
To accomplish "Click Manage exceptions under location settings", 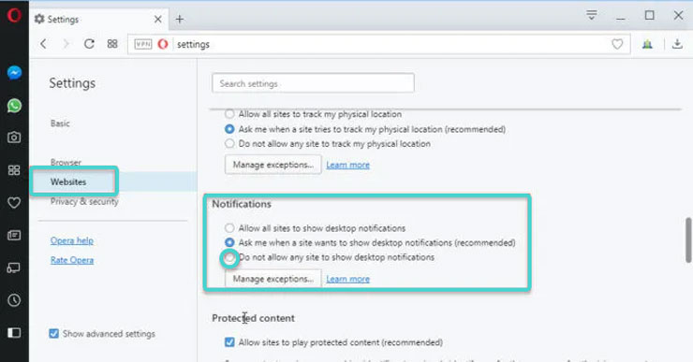I will 273,165.
